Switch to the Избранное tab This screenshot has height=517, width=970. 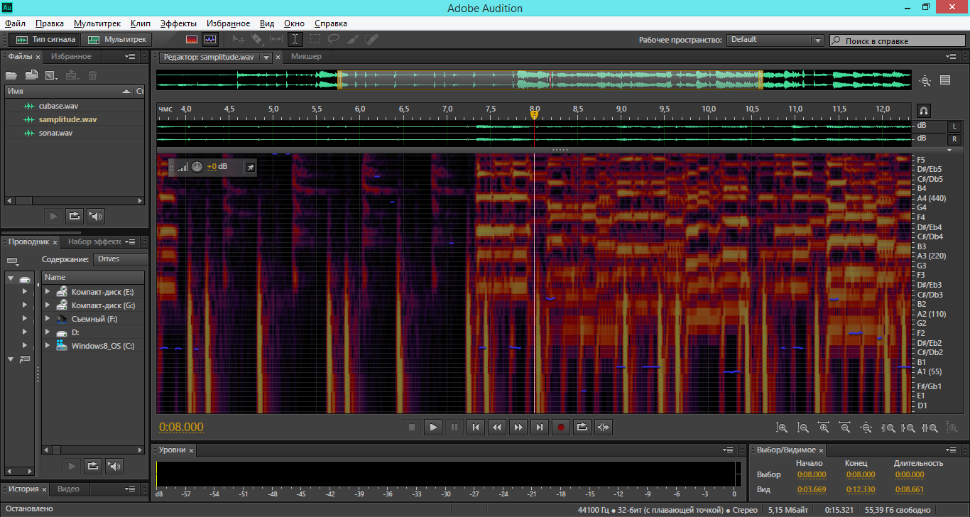point(71,56)
